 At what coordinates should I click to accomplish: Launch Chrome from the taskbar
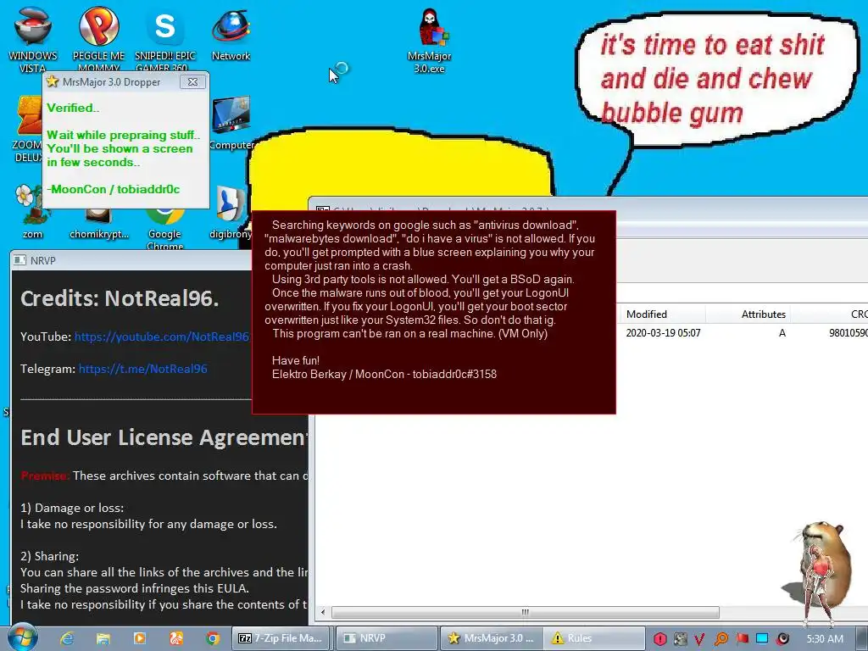click(x=213, y=638)
